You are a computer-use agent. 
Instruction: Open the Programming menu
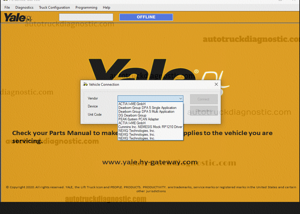pyautogui.click(x=86, y=7)
